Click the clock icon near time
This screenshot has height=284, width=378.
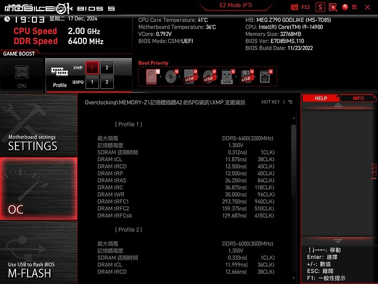pyautogui.click(x=7, y=19)
